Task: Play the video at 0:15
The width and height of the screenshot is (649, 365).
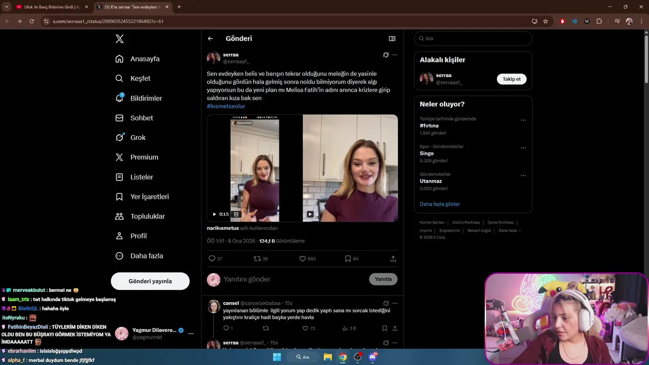Action: click(x=214, y=214)
